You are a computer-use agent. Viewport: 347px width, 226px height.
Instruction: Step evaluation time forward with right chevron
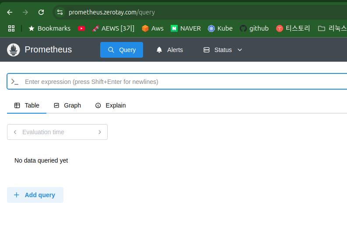click(x=100, y=132)
